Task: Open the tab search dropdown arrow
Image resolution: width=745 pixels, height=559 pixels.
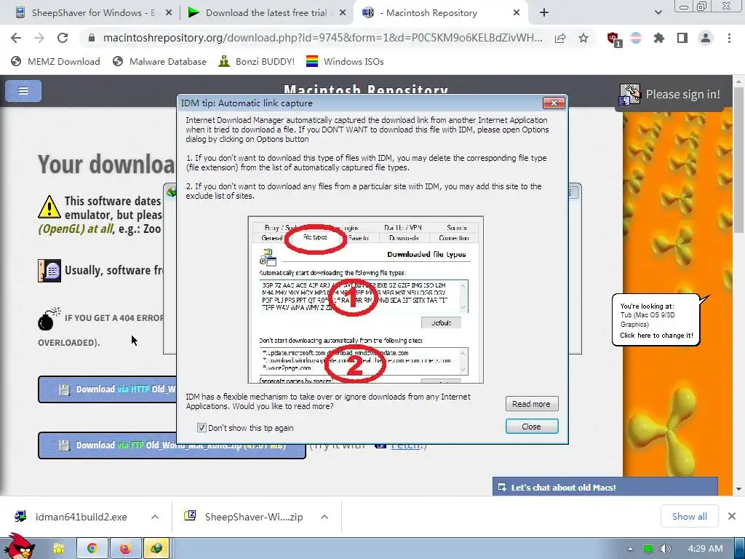Action: point(658,13)
